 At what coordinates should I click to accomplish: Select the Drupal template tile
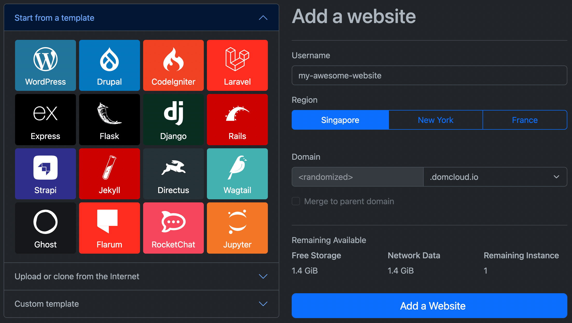(109, 65)
